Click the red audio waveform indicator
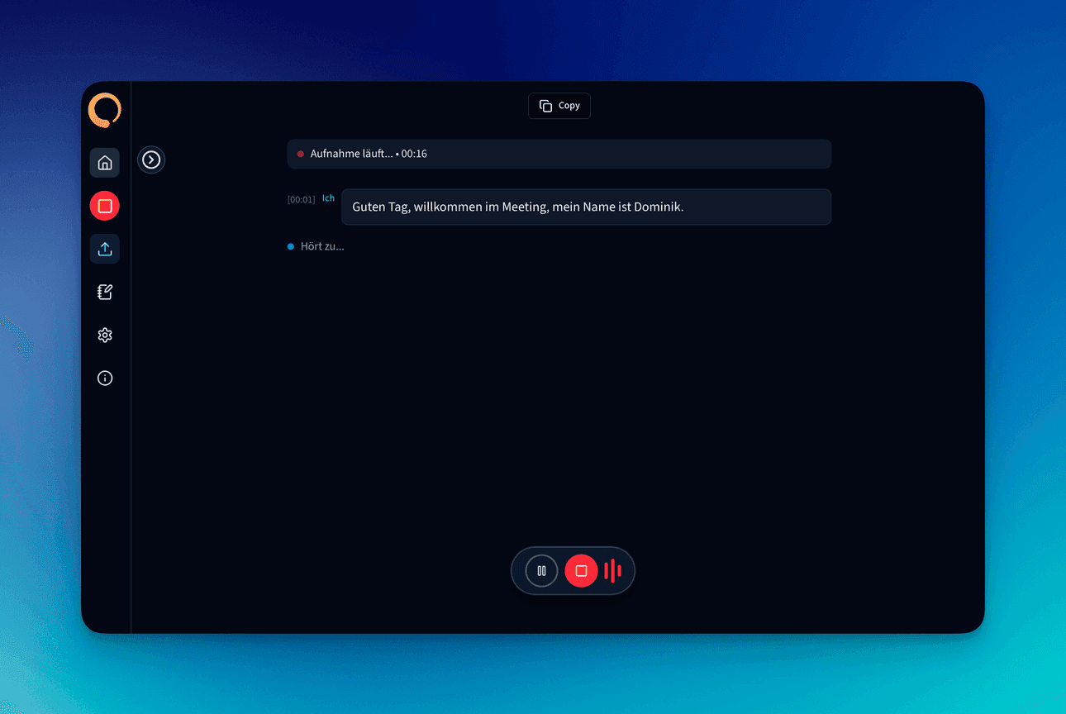Viewport: 1066px width, 714px height. pyautogui.click(x=613, y=571)
